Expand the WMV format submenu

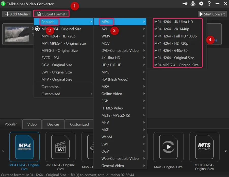120,36
